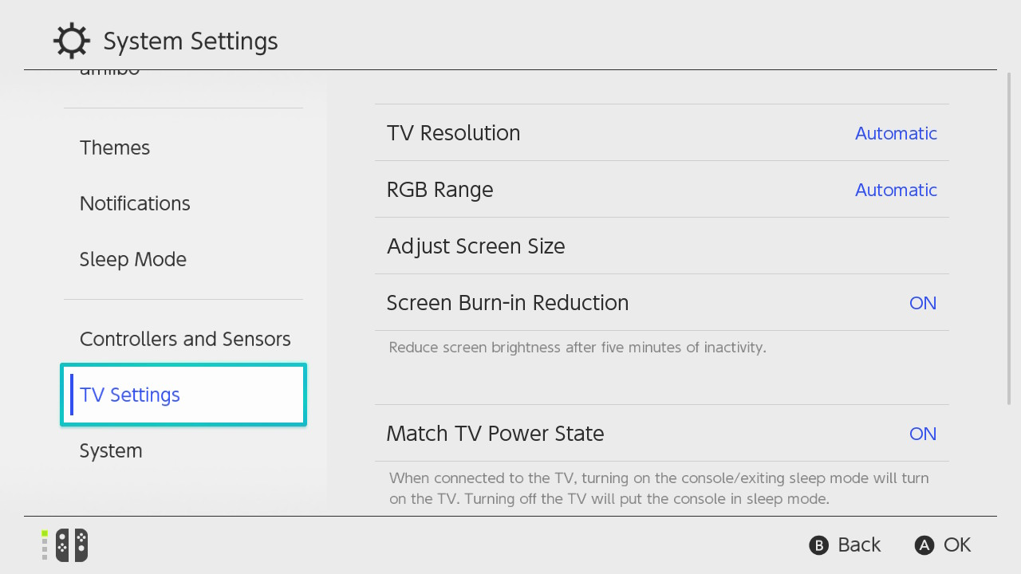Click the Joy-Con controllers icon
Image resolution: width=1021 pixels, height=574 pixels.
72,545
